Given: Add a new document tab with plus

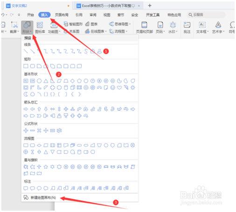Looking at the screenshot, I should pyautogui.click(x=150, y=6).
